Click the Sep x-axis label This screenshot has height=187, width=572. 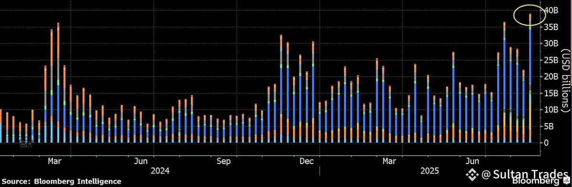[224, 161]
